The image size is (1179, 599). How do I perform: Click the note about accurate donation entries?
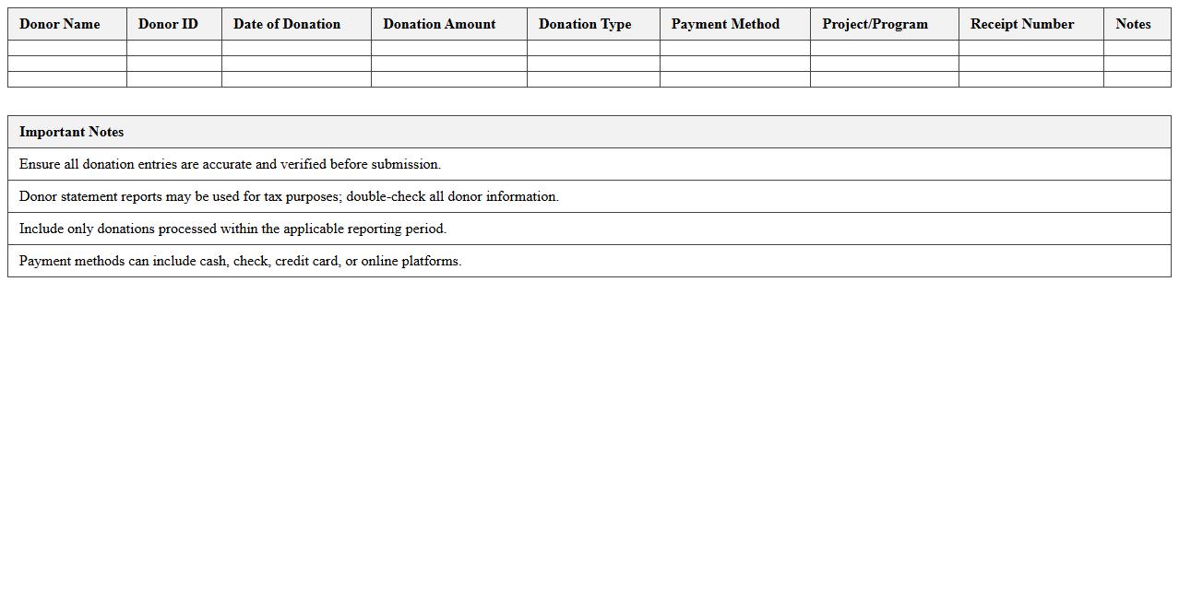[x=230, y=164]
